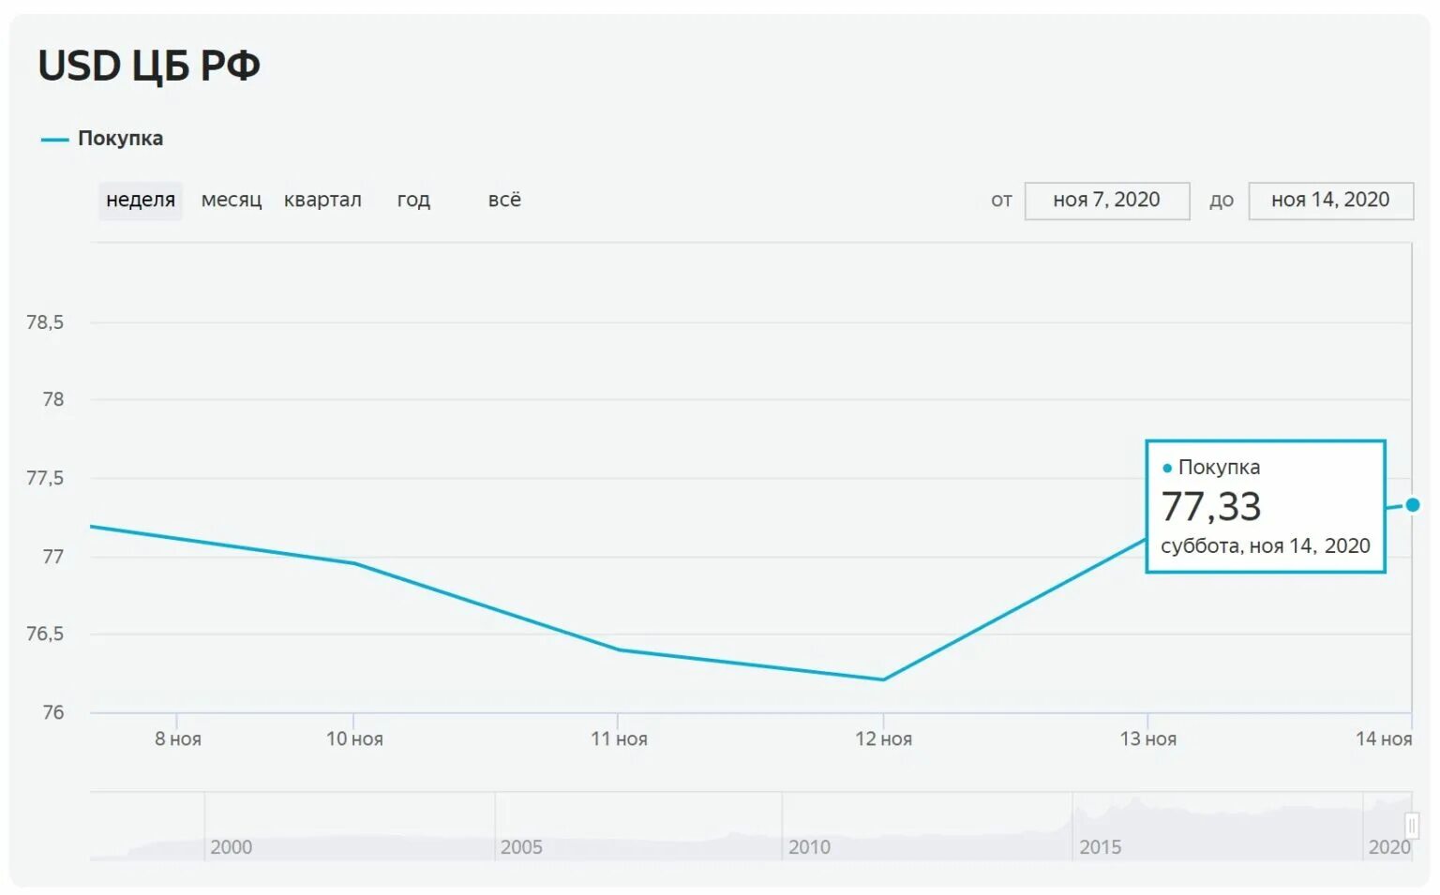Click the highlighted data point for Nov 14
1440x895 pixels.
coord(1412,505)
